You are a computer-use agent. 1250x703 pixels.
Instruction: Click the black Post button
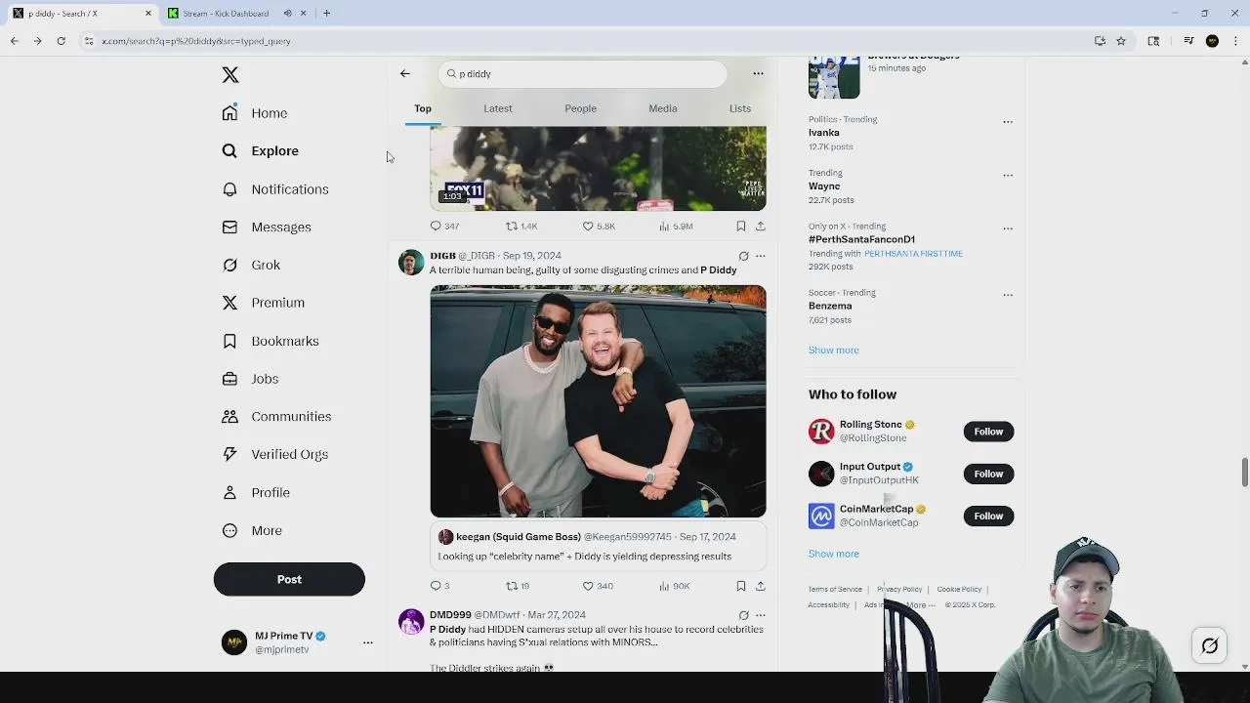[x=289, y=579]
